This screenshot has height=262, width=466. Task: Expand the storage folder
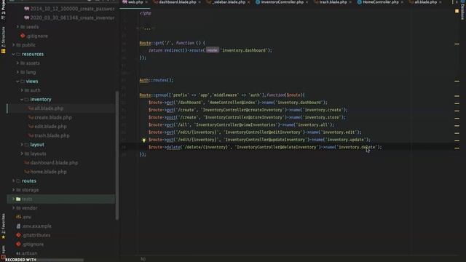point(13,190)
